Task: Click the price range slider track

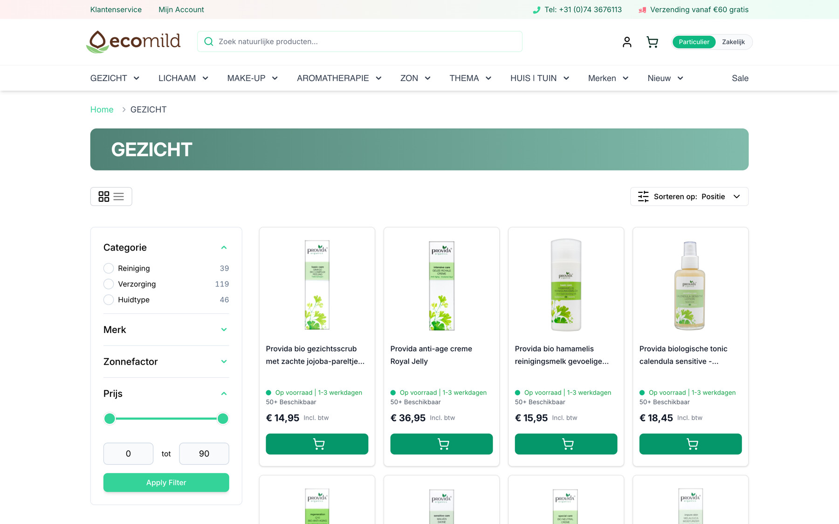Action: click(166, 419)
